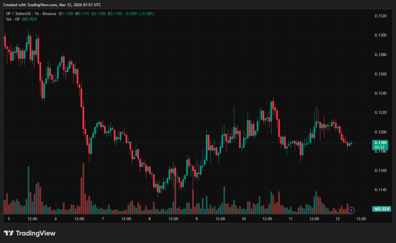396x243 pixels.
Task: Click the 0.1300 price scale label
Action: pyautogui.click(x=381, y=35)
